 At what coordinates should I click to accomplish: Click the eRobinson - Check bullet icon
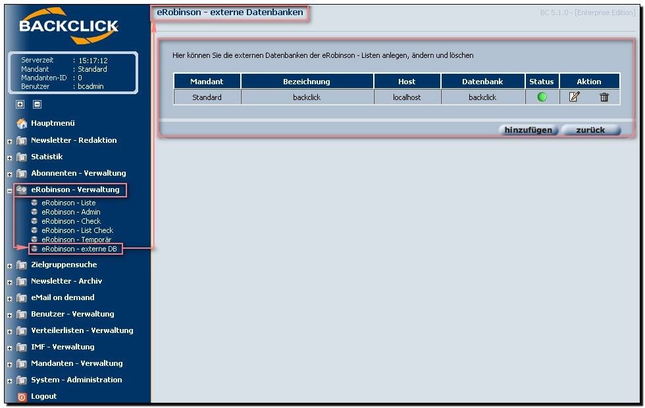point(34,221)
